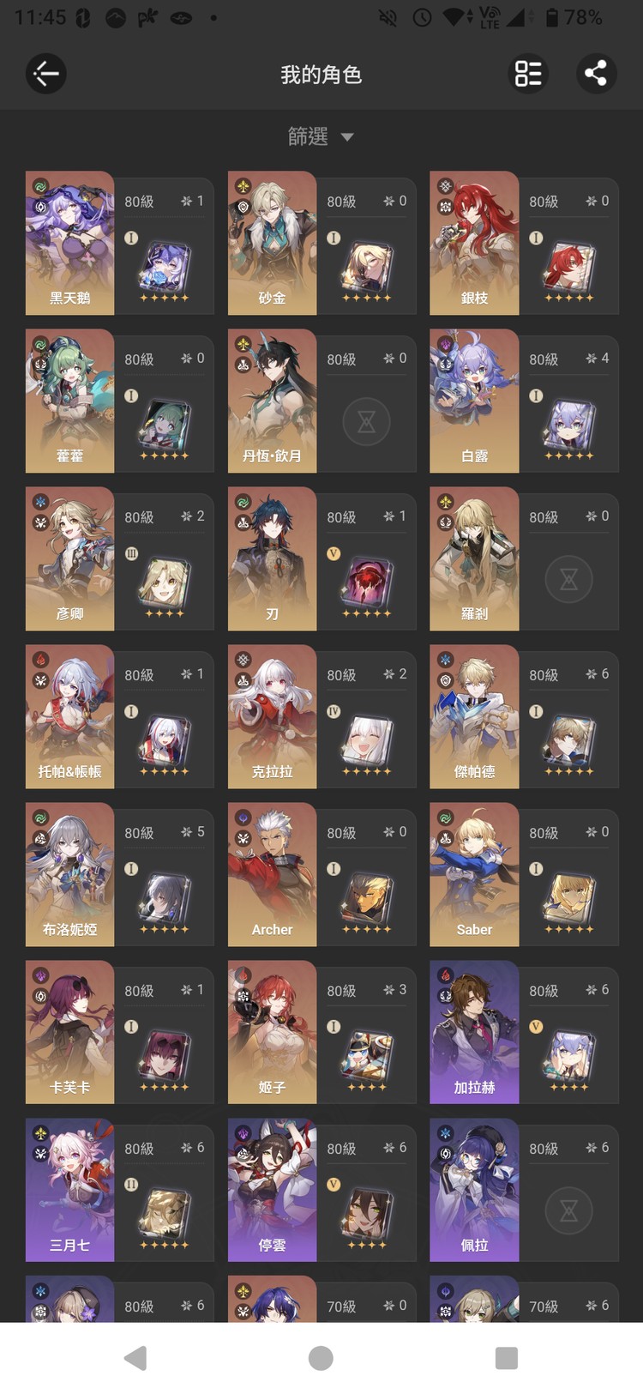Open 三月七 character card
The image size is (643, 1394).
120,1190
